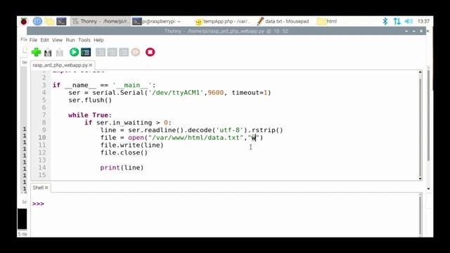Open the Run menu in Thonny

[x=70, y=40]
